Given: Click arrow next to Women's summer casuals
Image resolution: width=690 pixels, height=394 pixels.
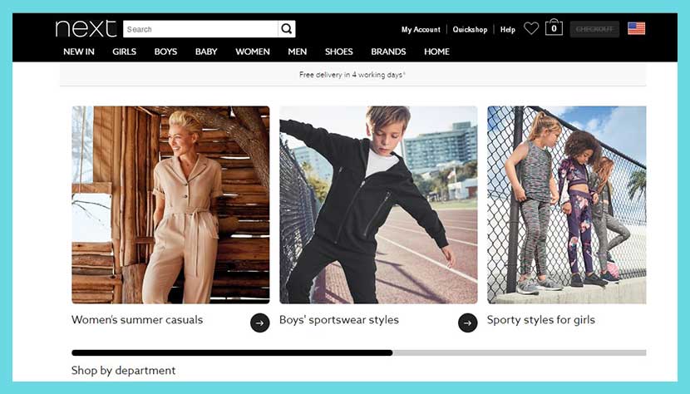Looking at the screenshot, I should click(x=260, y=323).
